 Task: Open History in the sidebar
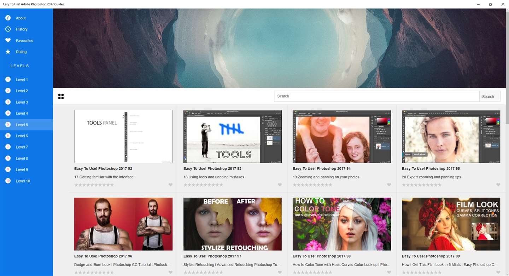point(27,29)
